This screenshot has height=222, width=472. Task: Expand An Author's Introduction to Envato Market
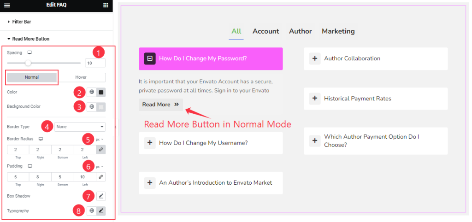click(211, 183)
